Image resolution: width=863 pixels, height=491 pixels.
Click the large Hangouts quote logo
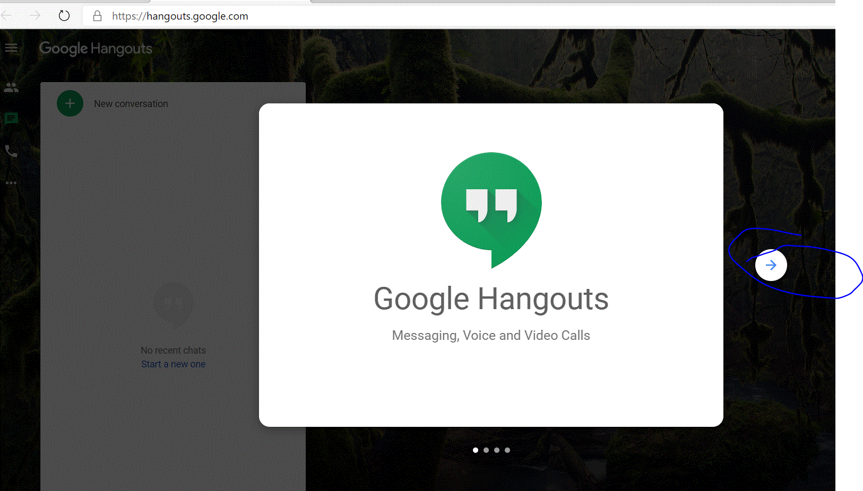coord(491,210)
